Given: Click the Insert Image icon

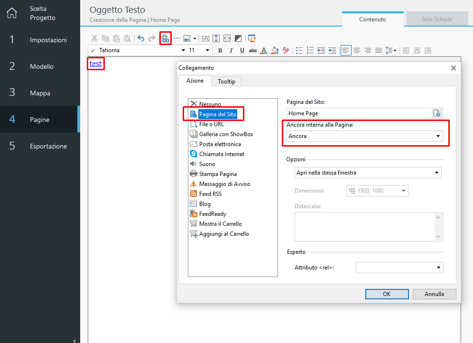Looking at the screenshot, I should [187, 38].
